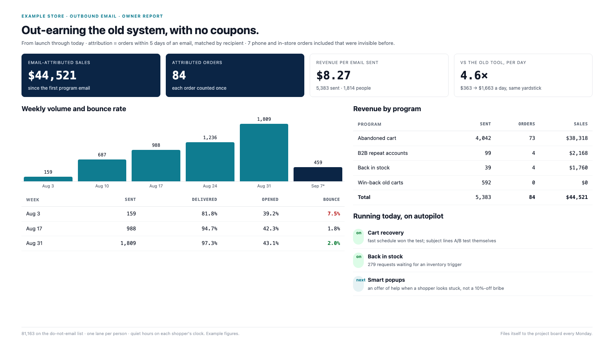Select the Aug 24 bar showing 1,236
The image size is (614, 345).
pos(210,162)
